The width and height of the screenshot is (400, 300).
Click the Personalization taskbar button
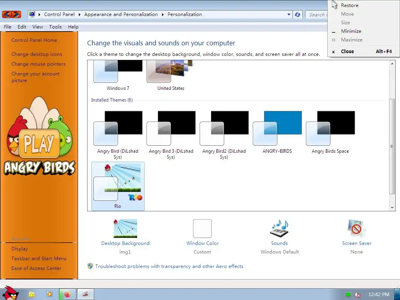(86, 295)
